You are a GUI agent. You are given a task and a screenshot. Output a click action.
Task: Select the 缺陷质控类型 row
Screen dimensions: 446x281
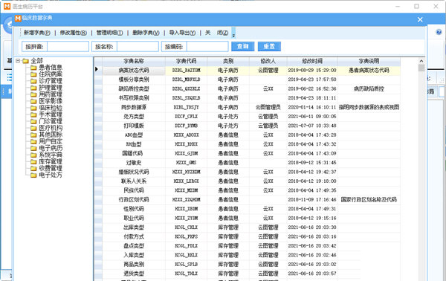tap(251, 88)
